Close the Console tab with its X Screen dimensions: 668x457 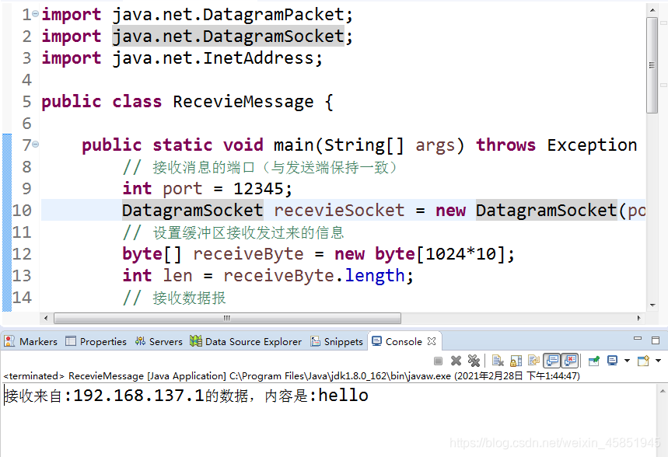pyautogui.click(x=432, y=341)
